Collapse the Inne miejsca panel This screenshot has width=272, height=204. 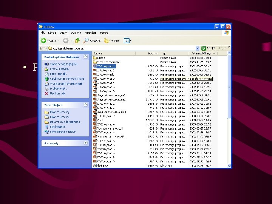pyautogui.click(x=85, y=105)
